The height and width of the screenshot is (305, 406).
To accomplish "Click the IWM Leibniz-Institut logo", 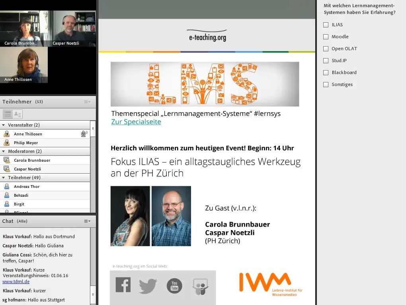I will click(271, 284).
